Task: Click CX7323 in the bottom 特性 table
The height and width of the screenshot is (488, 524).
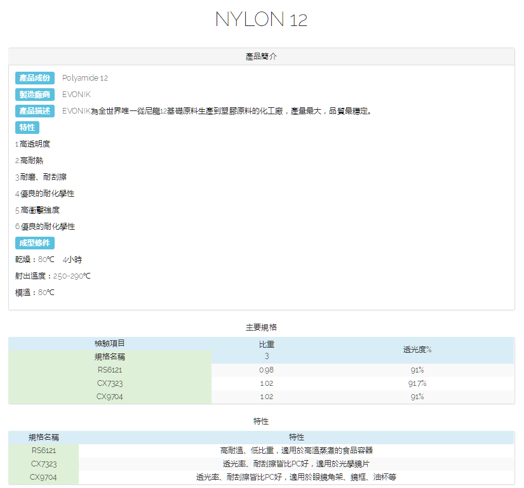Action: 43,464
